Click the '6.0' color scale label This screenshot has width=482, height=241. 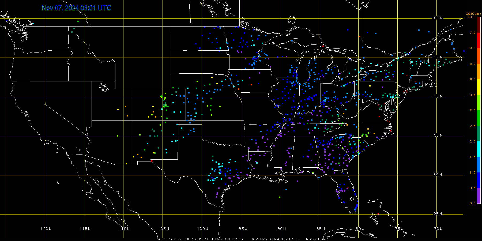tap(473, 48)
